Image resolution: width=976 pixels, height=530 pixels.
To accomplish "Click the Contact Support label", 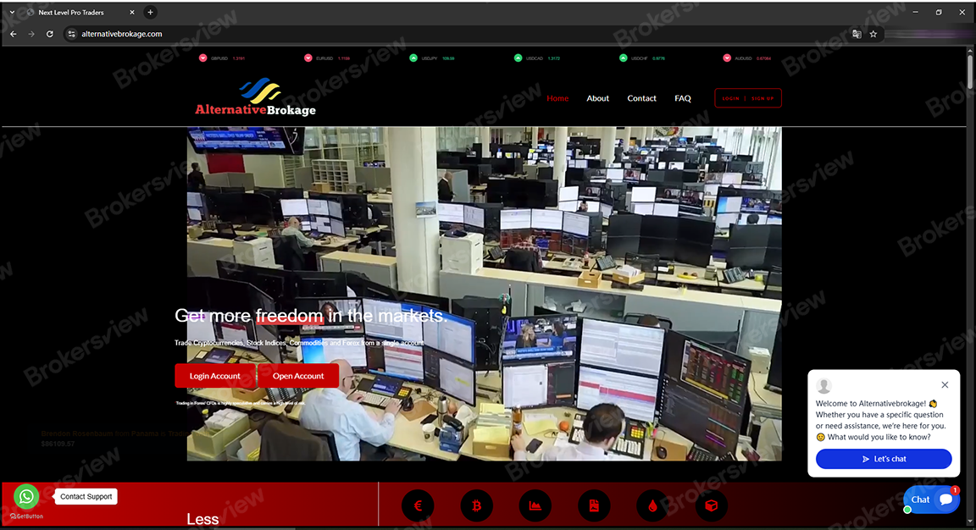I will pos(86,496).
